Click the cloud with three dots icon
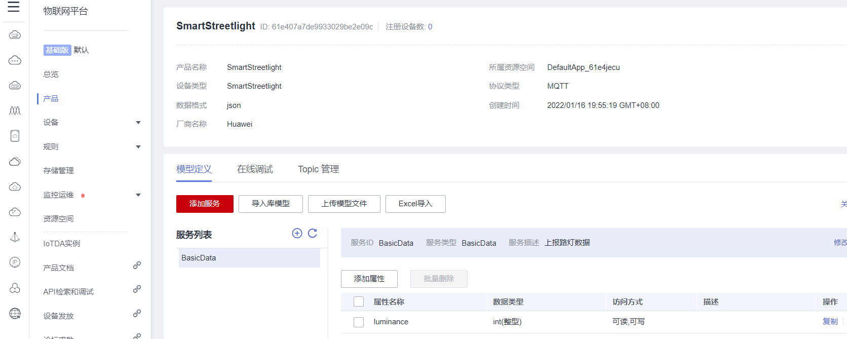 [x=15, y=60]
